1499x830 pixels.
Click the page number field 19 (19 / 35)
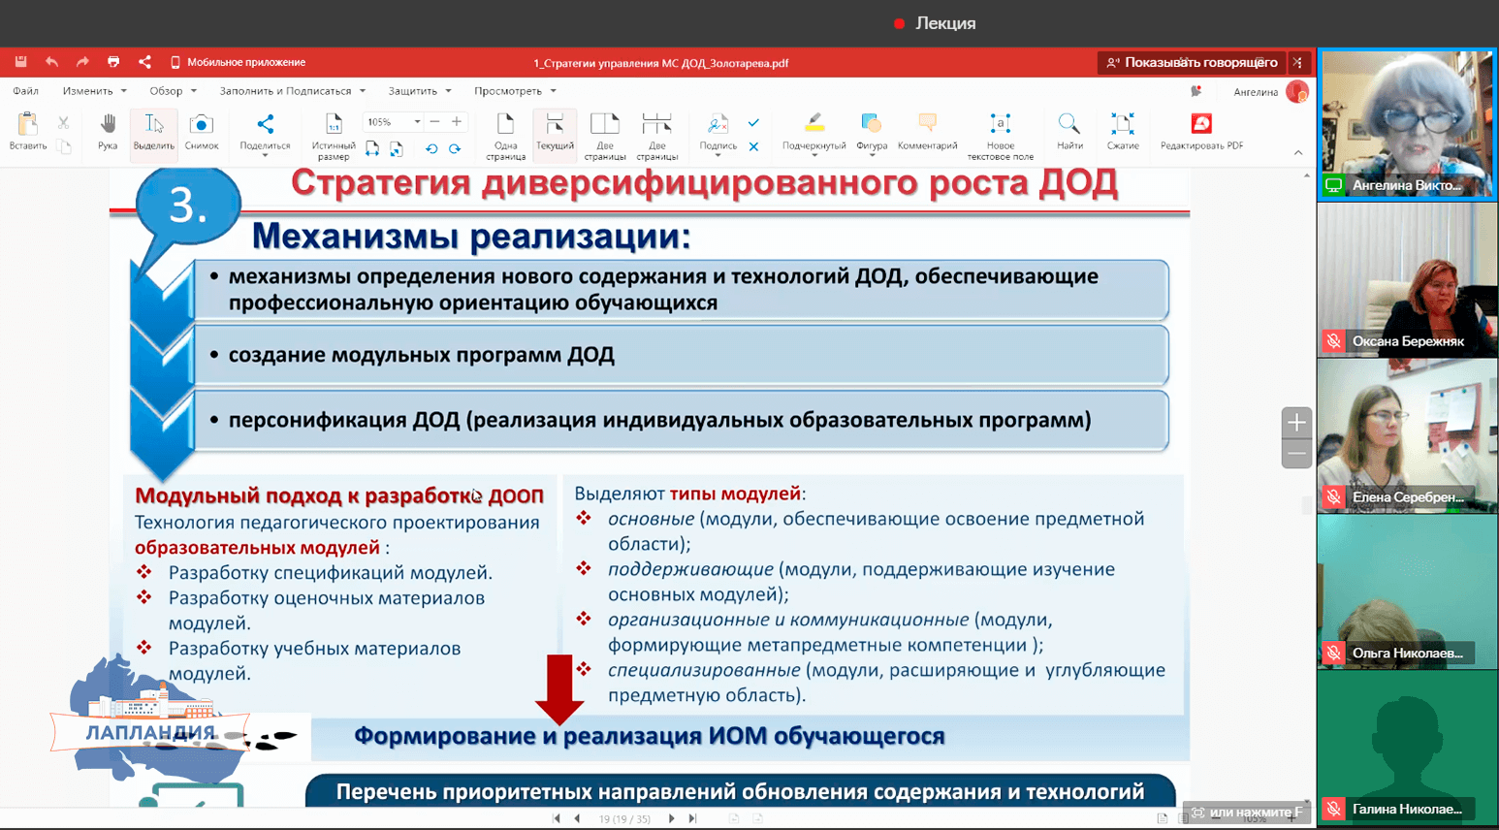pyautogui.click(x=624, y=818)
